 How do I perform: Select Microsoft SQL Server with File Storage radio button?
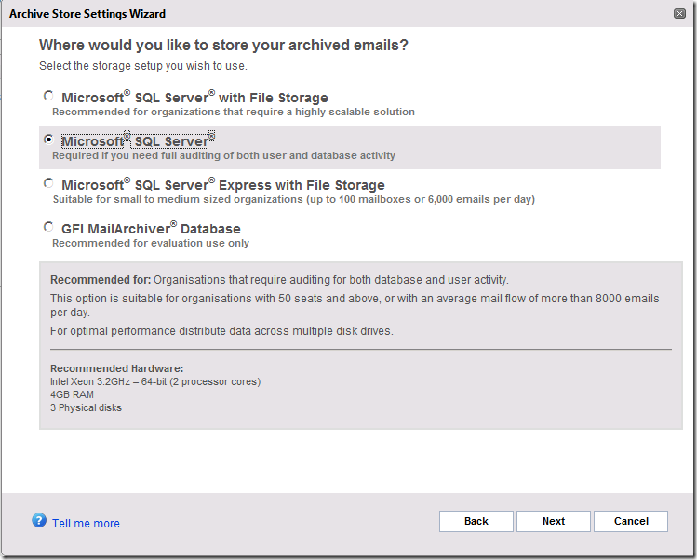click(x=48, y=96)
